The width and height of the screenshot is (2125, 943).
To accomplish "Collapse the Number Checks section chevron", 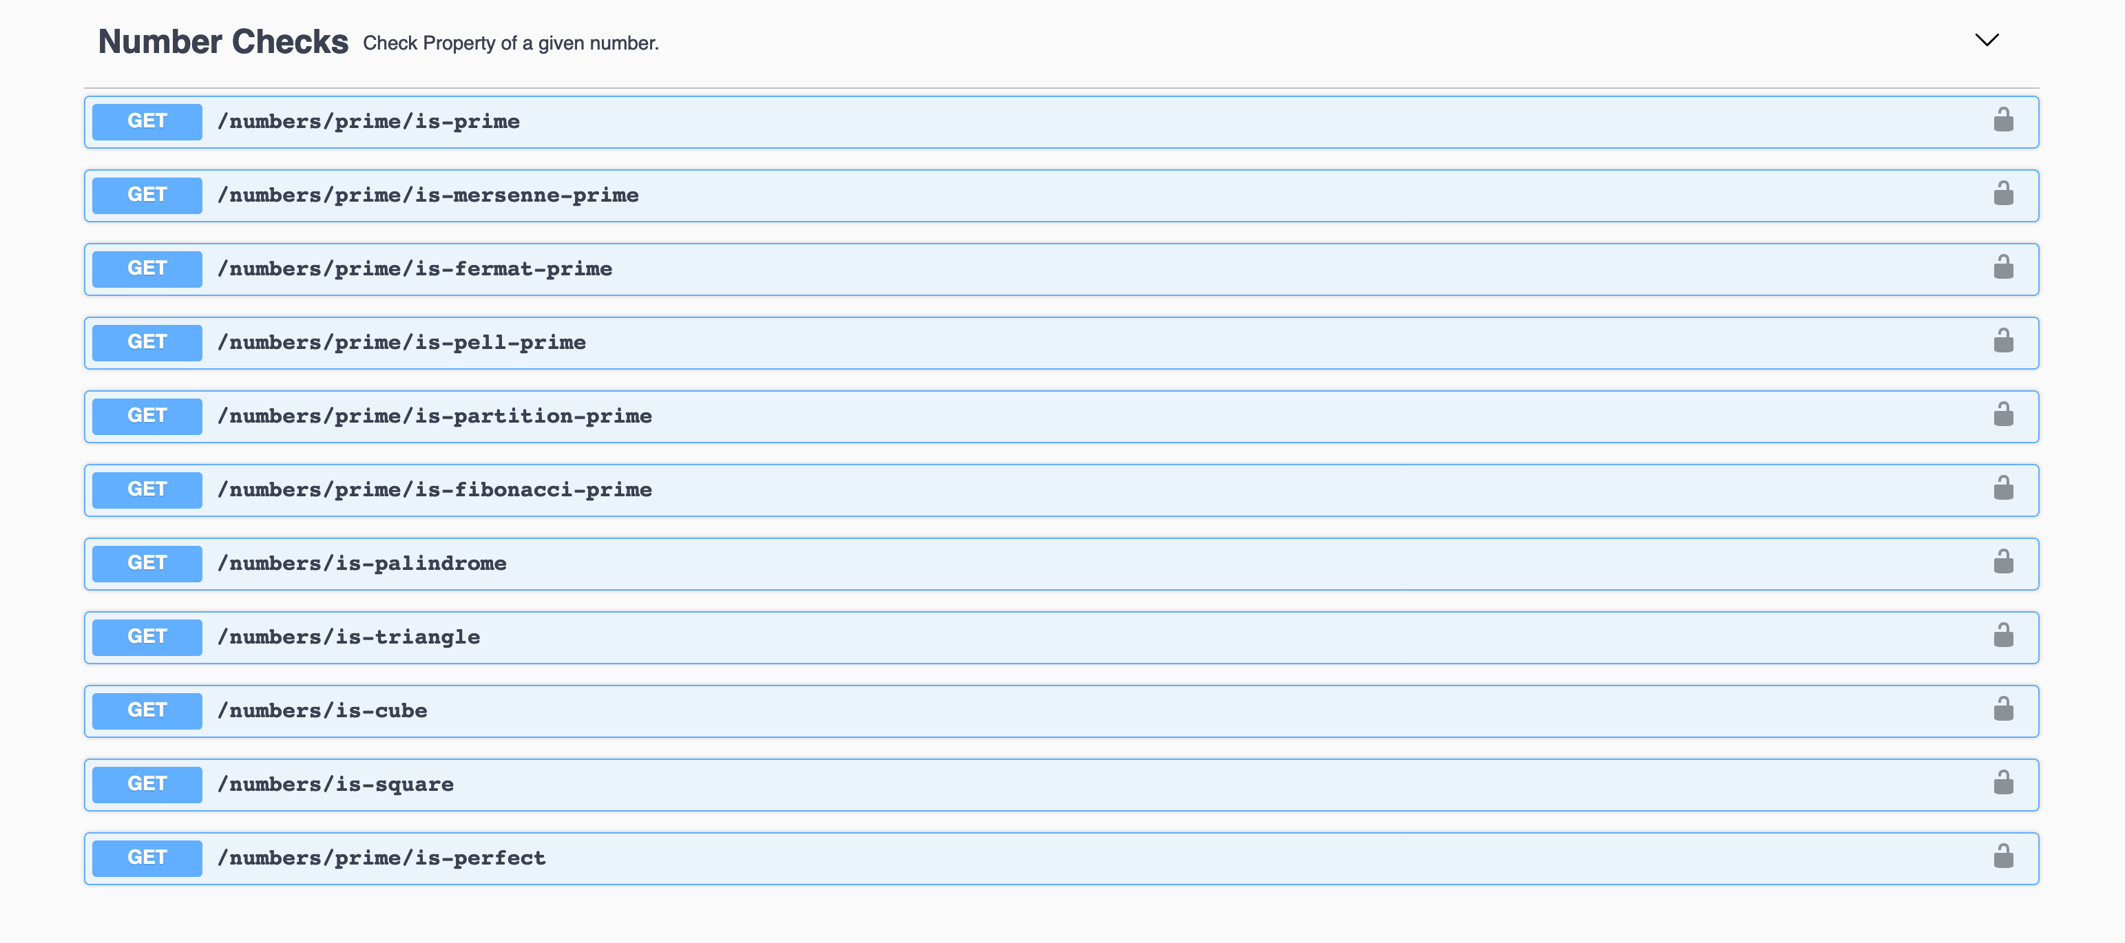I will (x=1987, y=39).
